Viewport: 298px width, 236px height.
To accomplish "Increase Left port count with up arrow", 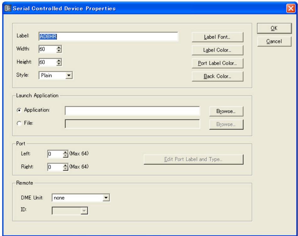I will click(x=65, y=152).
